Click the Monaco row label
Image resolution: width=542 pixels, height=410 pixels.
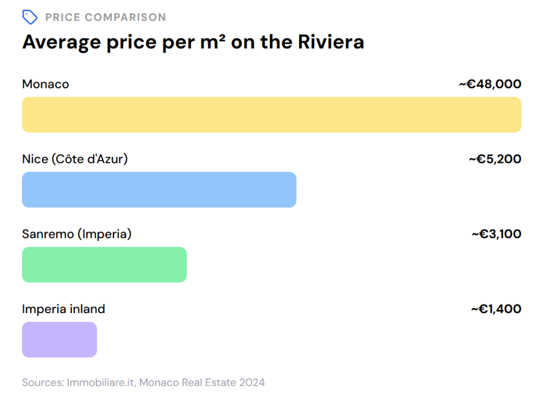coord(46,84)
